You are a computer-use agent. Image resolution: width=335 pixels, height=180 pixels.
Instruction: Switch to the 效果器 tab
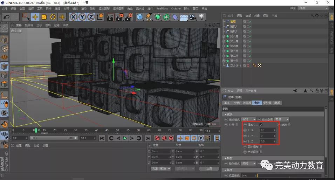247,103
